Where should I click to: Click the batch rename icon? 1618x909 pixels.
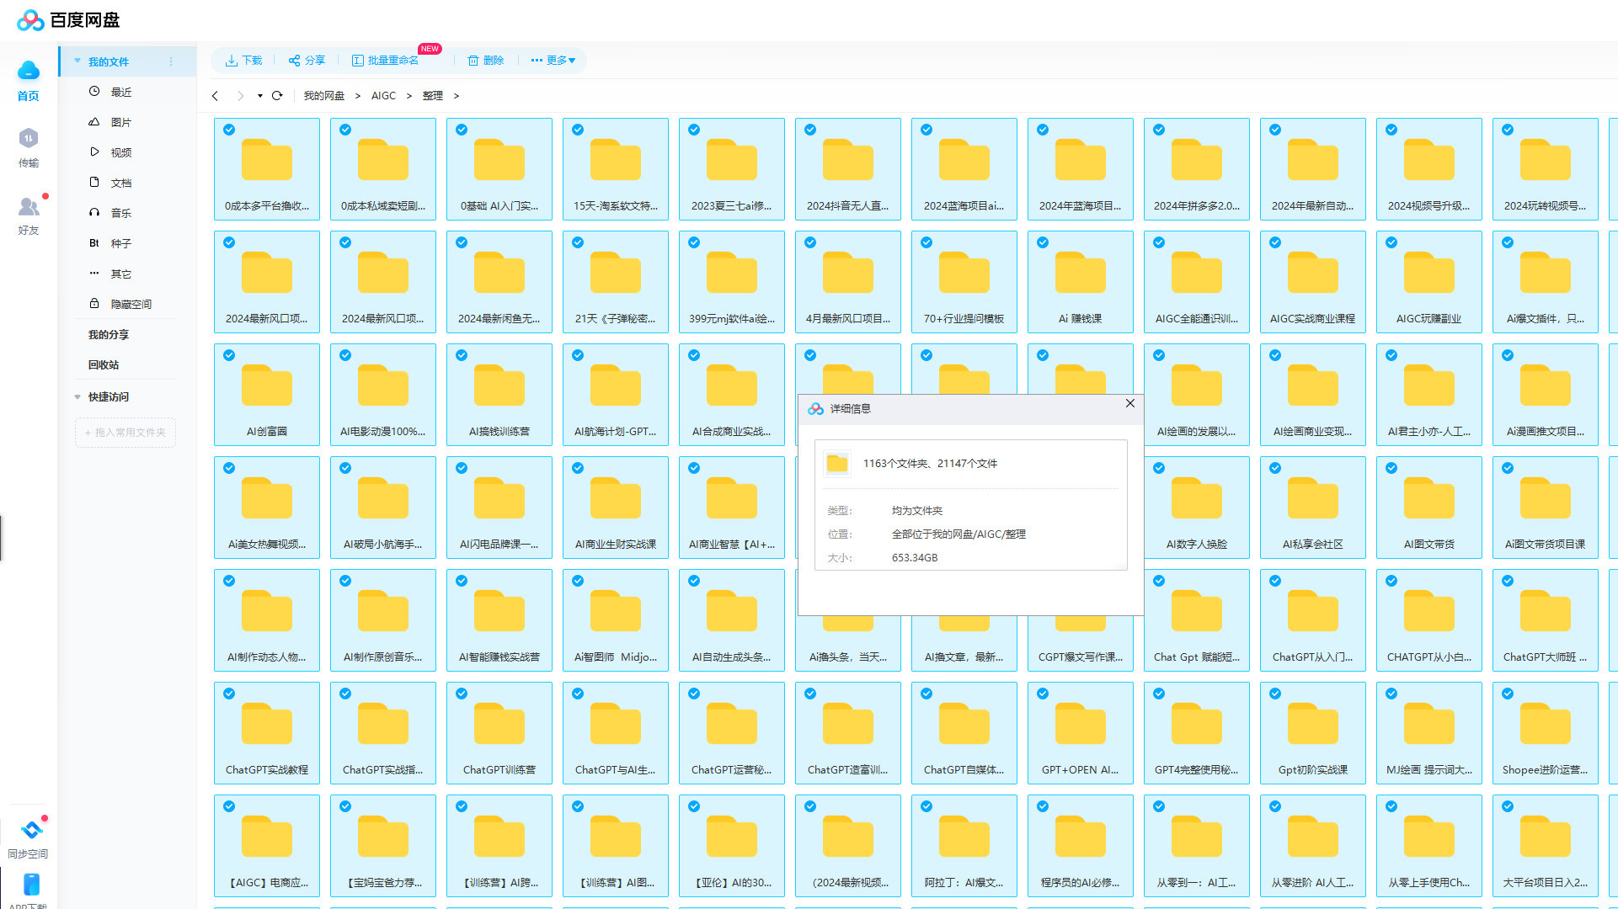[357, 61]
